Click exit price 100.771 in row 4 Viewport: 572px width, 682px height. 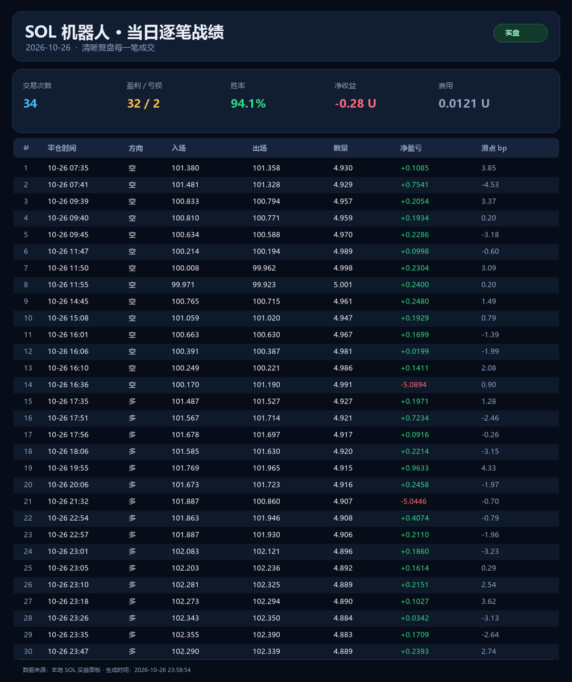pyautogui.click(x=266, y=218)
